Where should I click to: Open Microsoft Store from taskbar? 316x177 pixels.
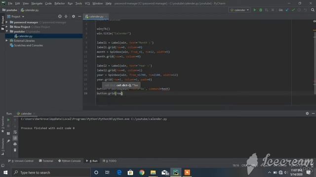click(130, 173)
